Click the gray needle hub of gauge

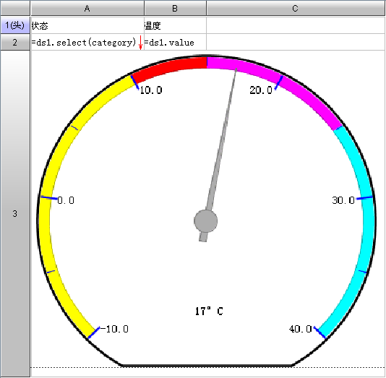[205, 221]
